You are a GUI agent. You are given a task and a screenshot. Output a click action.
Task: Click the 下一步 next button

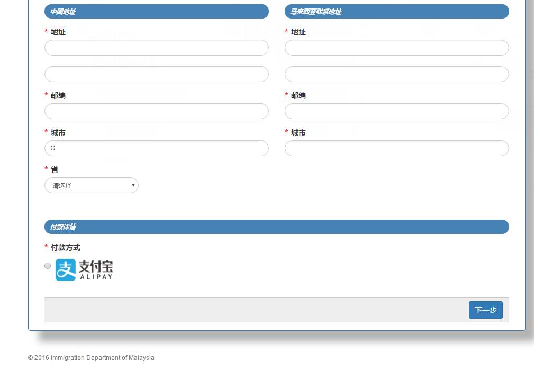(x=485, y=310)
